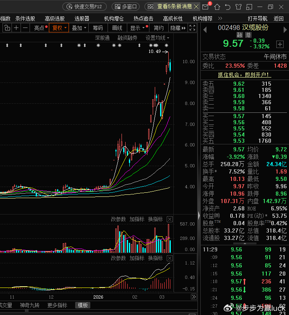Expand quote details small arrow handle
Screen dimensions: 289x315
pyautogui.click(x=245, y=243)
